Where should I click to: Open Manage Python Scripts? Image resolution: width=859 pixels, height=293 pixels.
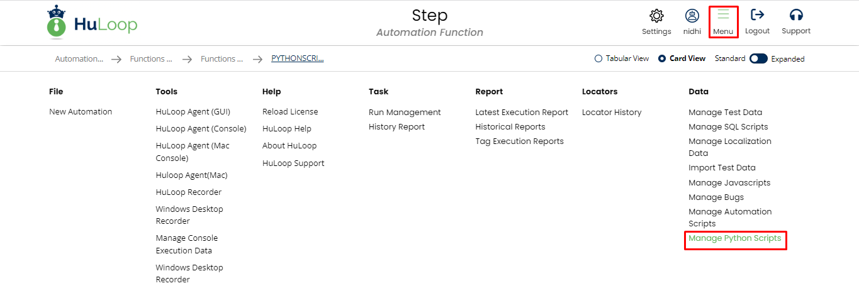coord(734,238)
